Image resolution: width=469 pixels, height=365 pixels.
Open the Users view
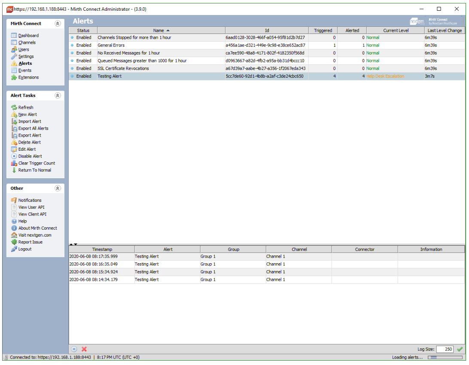click(20, 49)
